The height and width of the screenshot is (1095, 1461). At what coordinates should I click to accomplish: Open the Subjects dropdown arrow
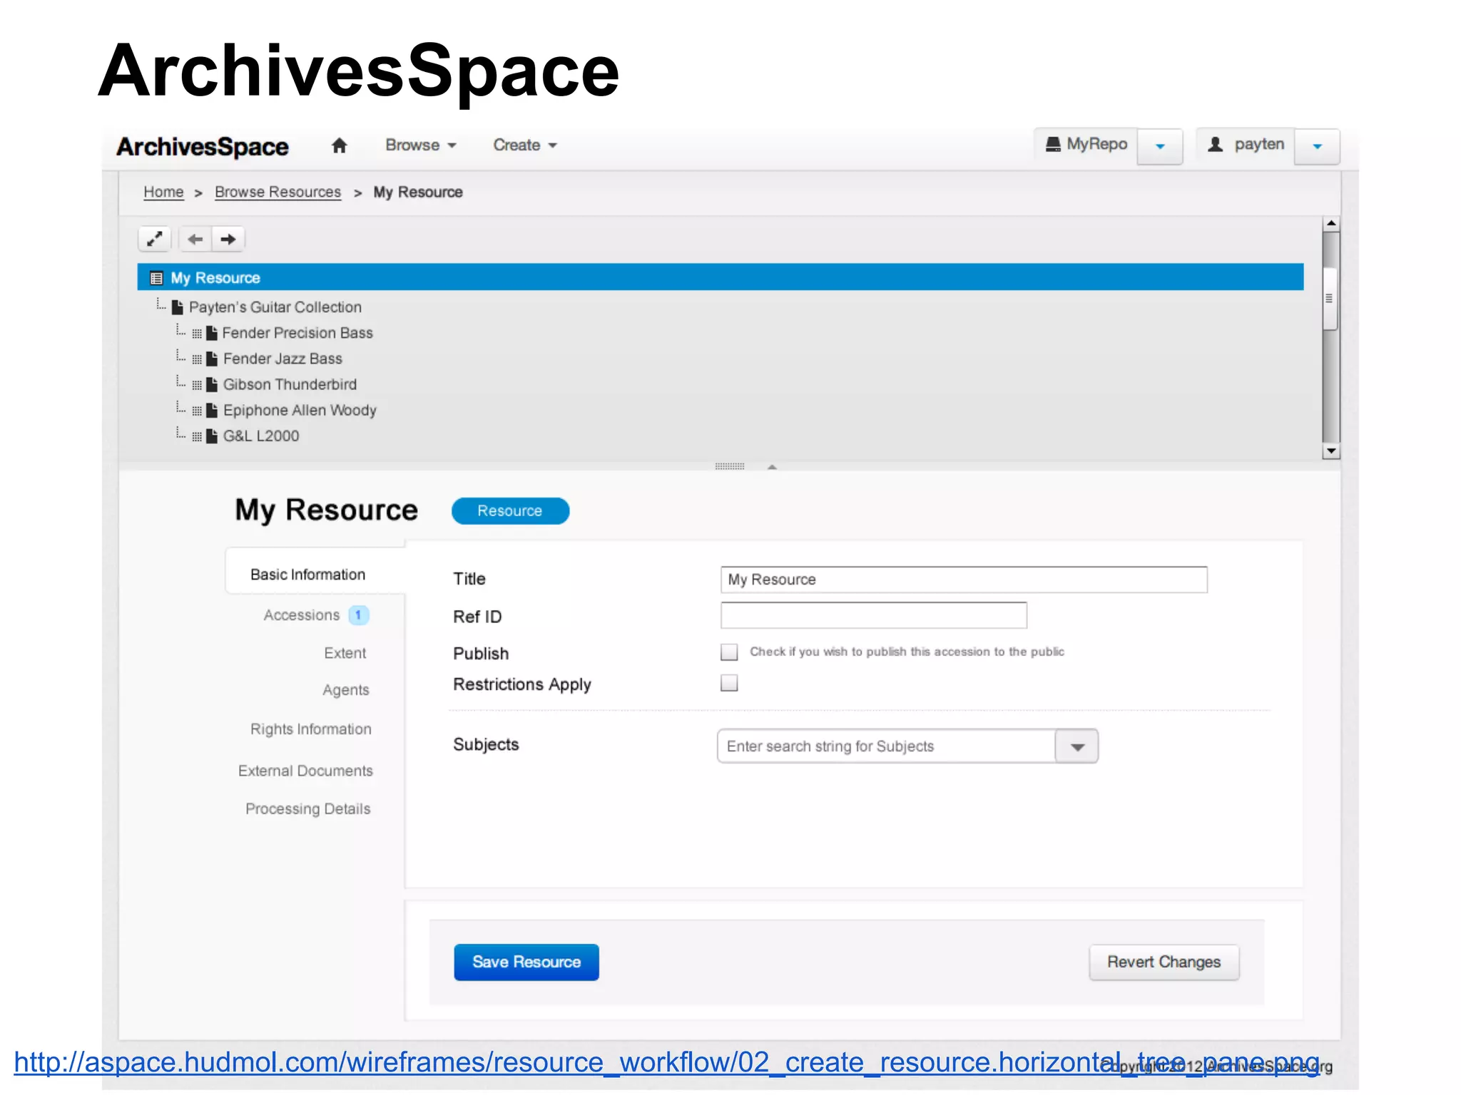pyautogui.click(x=1077, y=746)
